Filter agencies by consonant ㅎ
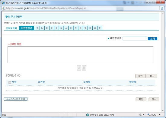Screen dimensions: 166x118 tap(100, 28)
